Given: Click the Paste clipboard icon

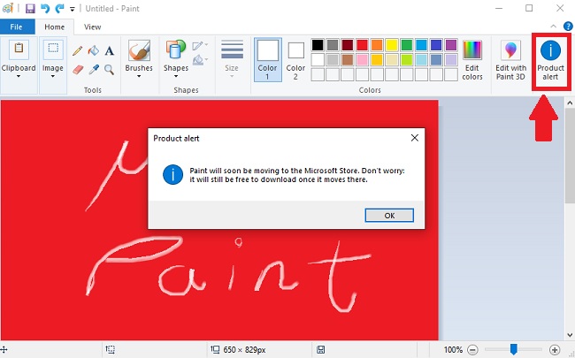Looking at the screenshot, I should pyautogui.click(x=19, y=50).
